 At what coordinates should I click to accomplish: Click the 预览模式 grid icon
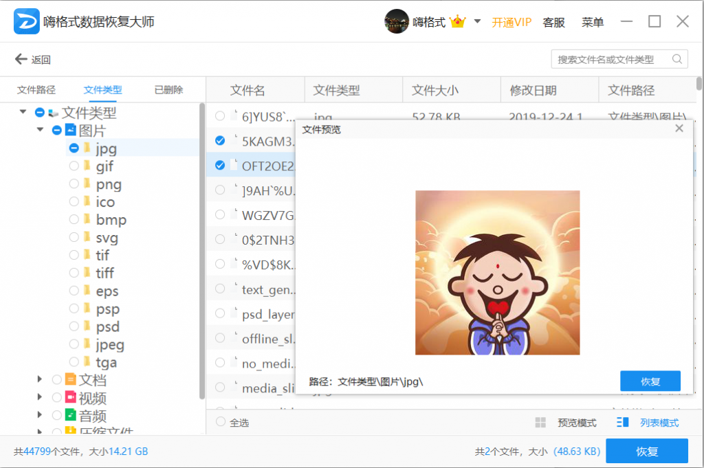coord(540,422)
